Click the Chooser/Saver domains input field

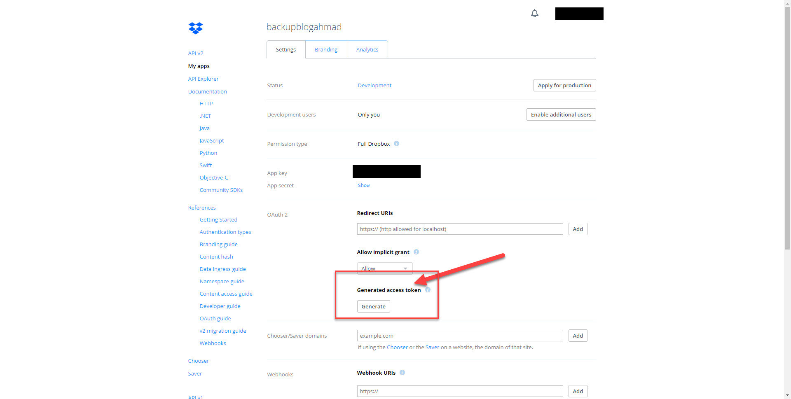(x=459, y=336)
